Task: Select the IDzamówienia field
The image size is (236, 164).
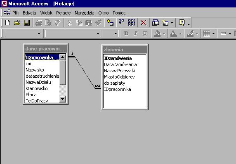Action: tap(125, 58)
